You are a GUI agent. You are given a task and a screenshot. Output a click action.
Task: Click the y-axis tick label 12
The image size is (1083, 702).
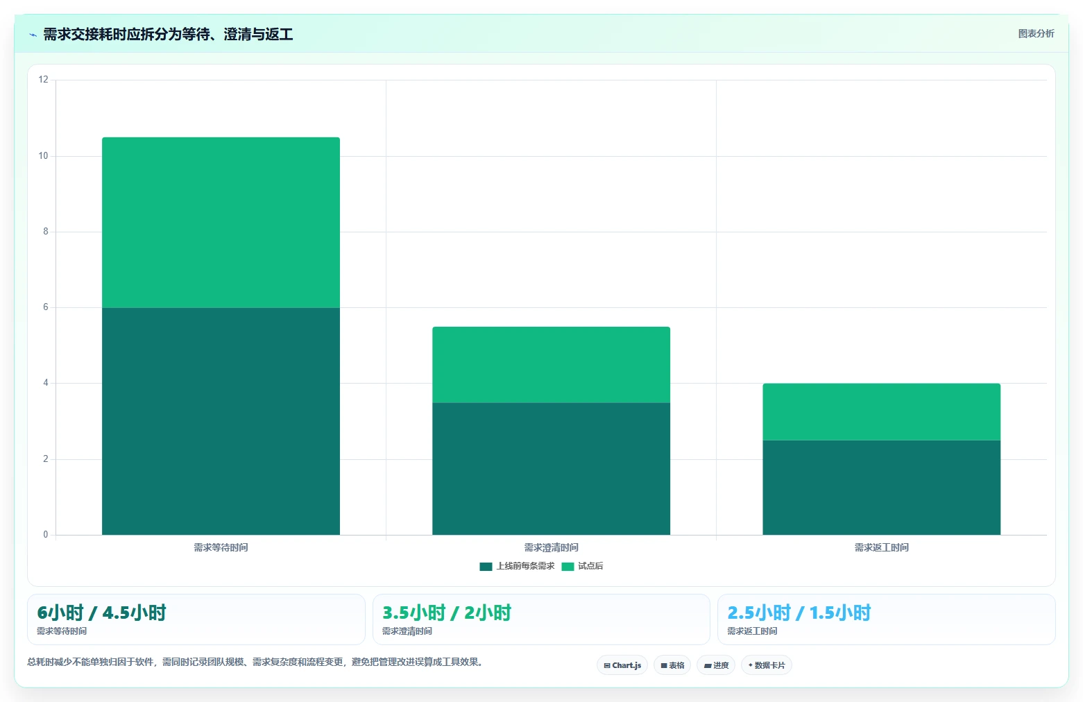(x=44, y=80)
